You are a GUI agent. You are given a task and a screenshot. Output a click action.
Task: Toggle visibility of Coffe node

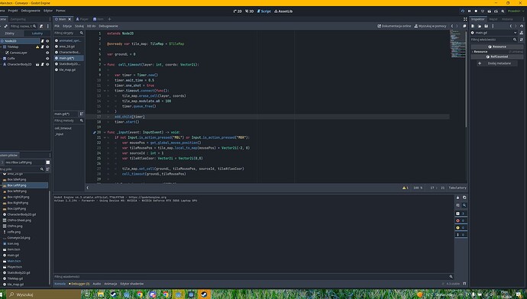coord(47,59)
